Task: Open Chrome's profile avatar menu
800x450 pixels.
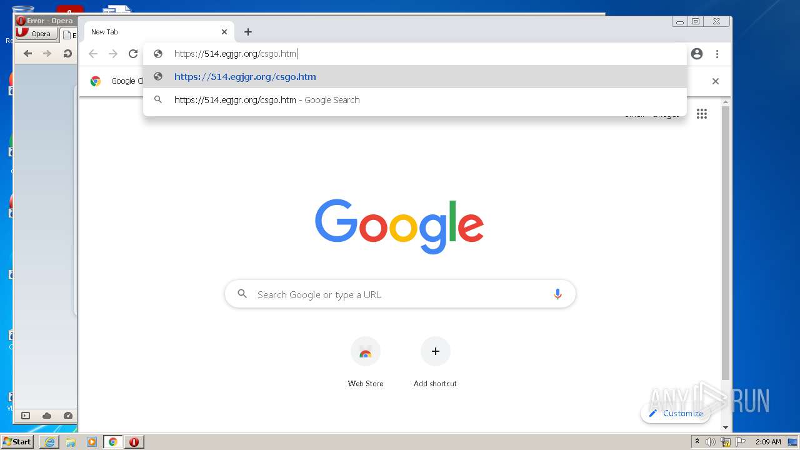Action: [697, 54]
